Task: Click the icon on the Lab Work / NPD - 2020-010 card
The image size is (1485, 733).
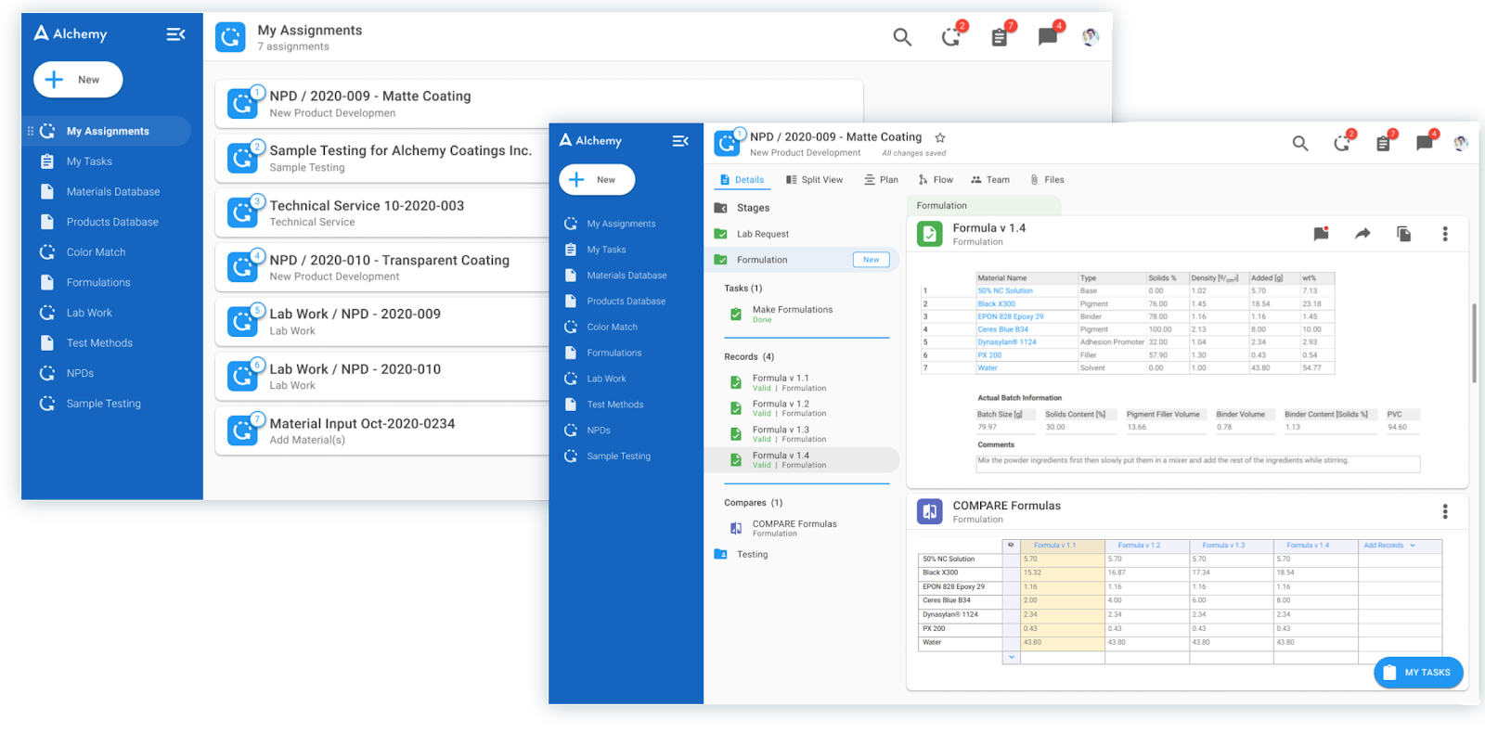Action: tap(242, 376)
